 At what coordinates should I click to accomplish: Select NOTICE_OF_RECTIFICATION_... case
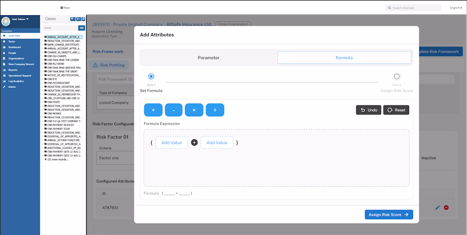point(64,75)
